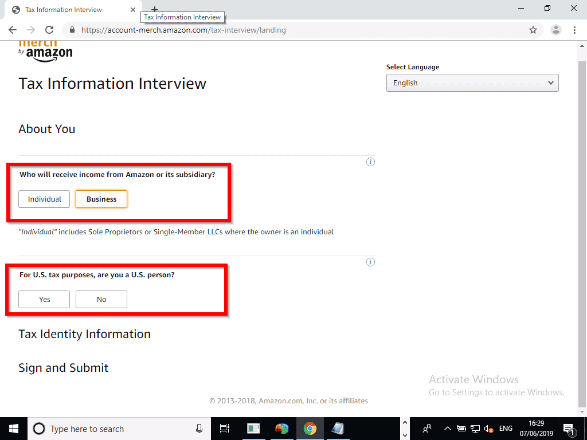Open the Select Language dropdown
The image size is (587, 440).
tap(472, 82)
